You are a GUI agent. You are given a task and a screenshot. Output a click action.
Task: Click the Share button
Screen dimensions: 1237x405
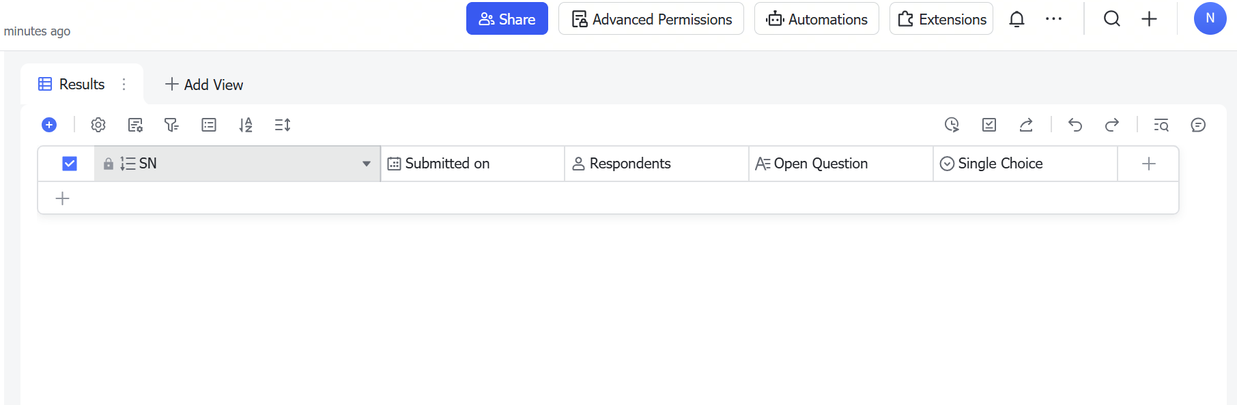click(507, 19)
